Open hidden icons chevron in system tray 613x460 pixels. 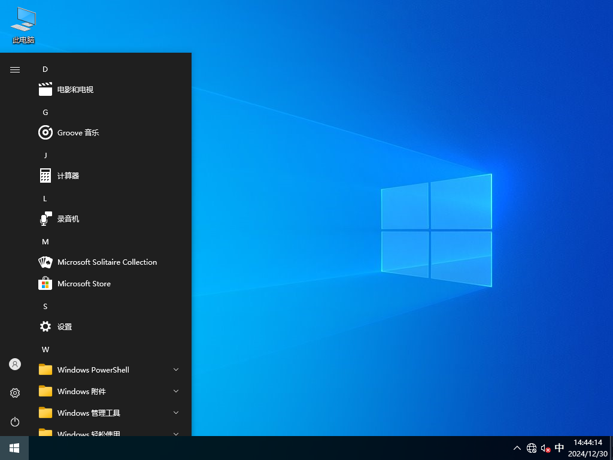click(x=517, y=447)
